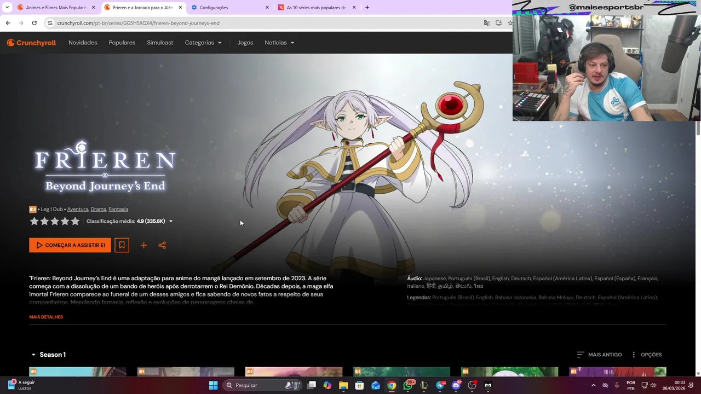This screenshot has width=701, height=394.
Task: Rate Frieren three stars
Action: 55,221
